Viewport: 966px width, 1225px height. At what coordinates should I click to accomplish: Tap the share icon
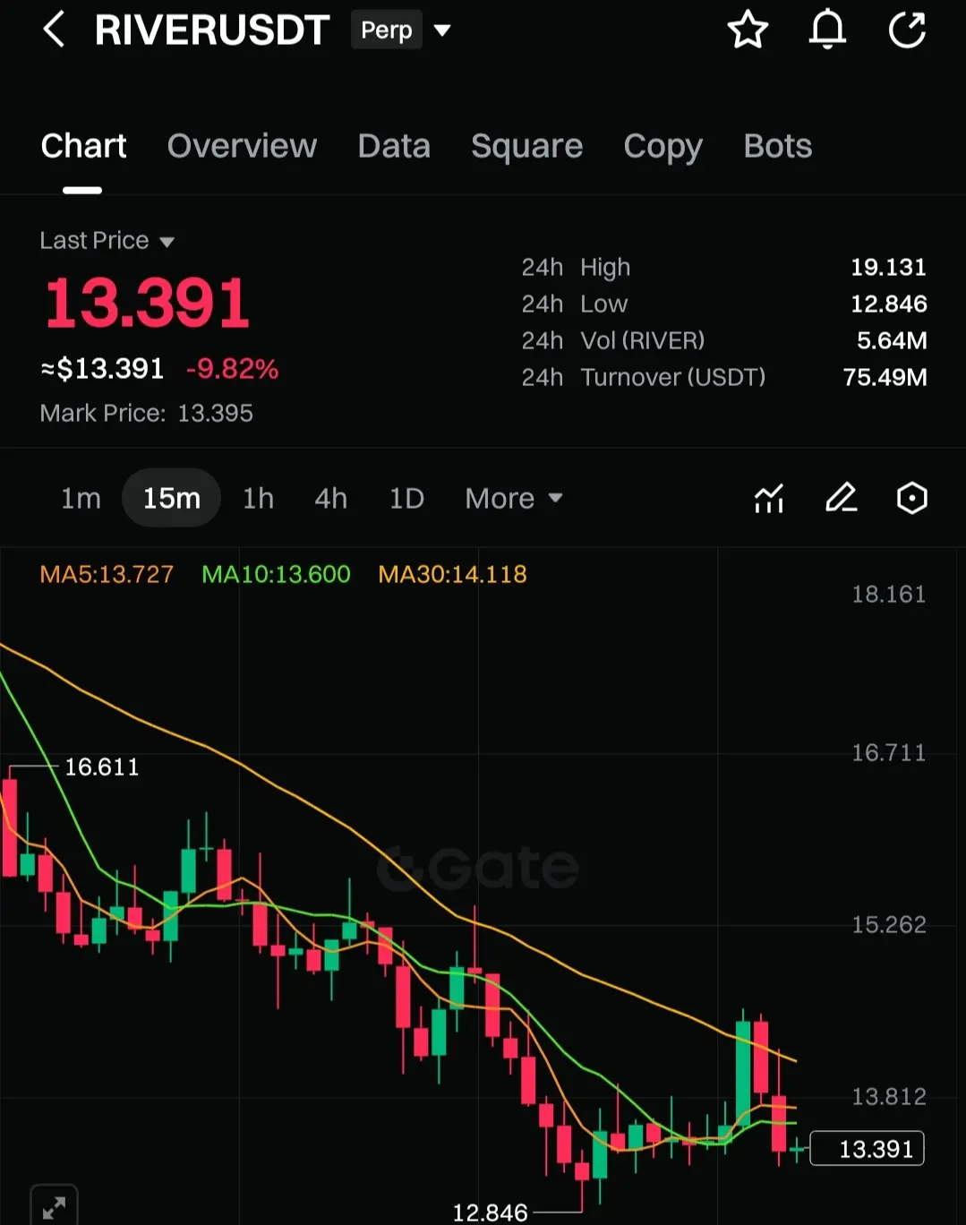point(907,30)
